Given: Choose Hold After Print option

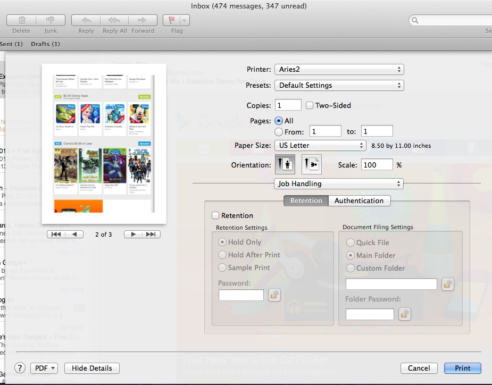Looking at the screenshot, I should 222,255.
